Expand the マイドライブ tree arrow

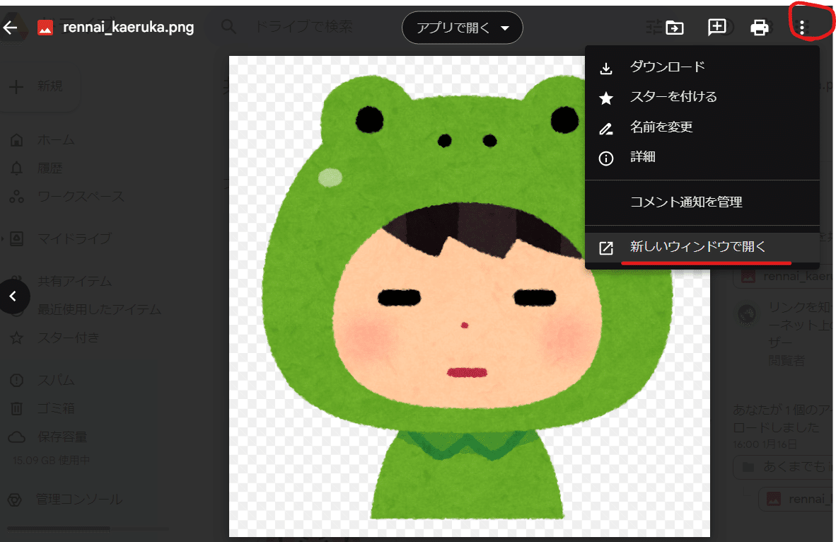2,238
